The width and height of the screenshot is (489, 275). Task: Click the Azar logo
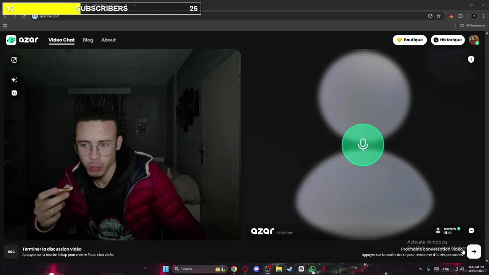(x=22, y=40)
